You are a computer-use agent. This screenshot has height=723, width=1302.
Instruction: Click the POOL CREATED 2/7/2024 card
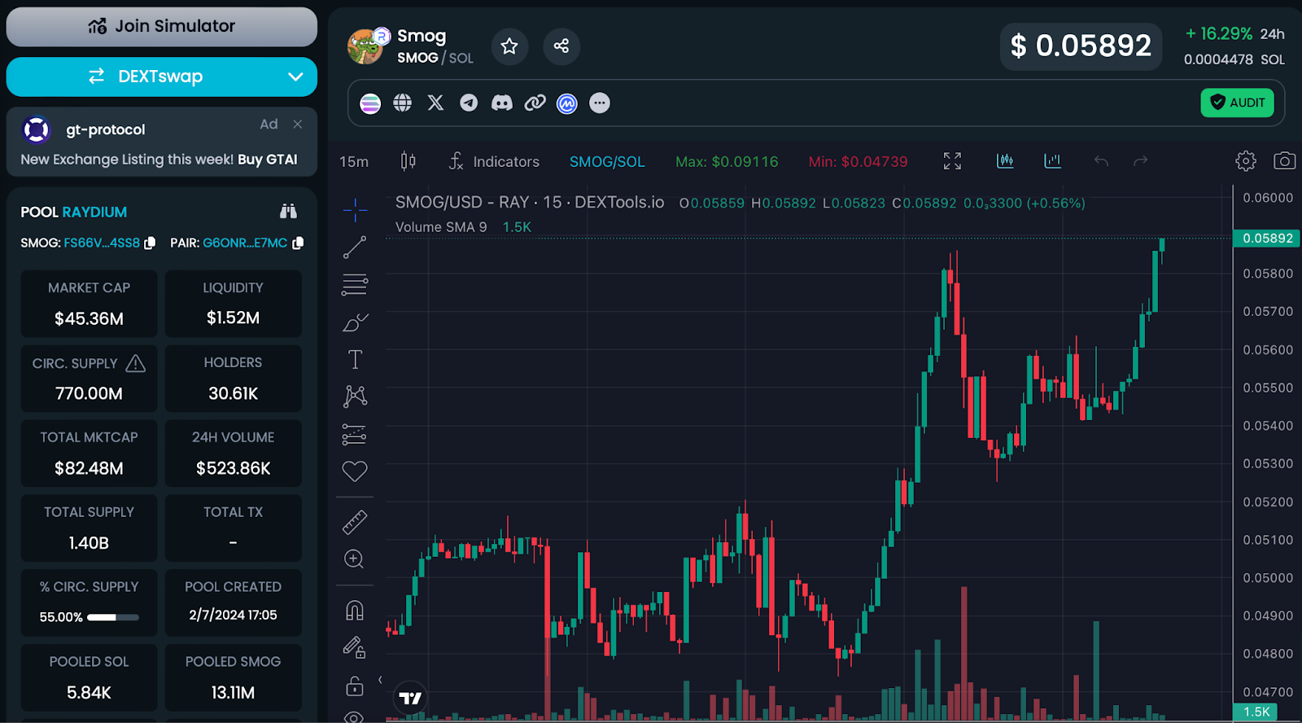234,603
